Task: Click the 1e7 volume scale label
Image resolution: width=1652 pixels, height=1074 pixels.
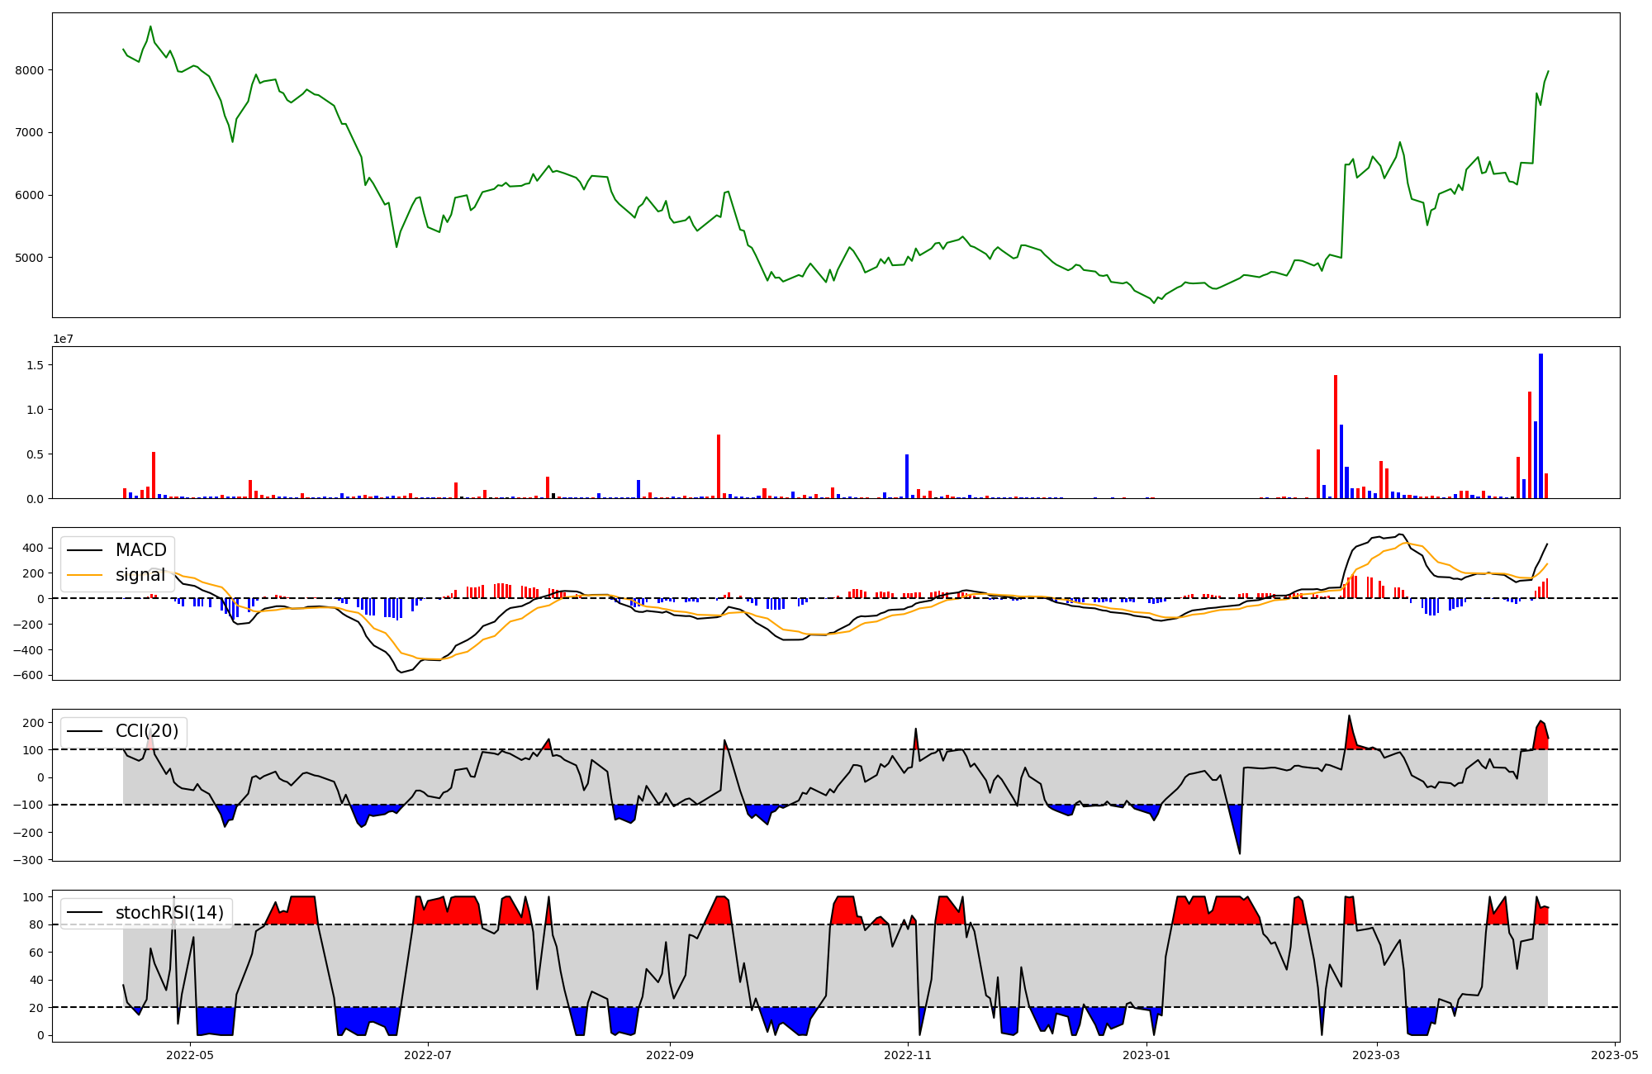Action: [x=63, y=339]
